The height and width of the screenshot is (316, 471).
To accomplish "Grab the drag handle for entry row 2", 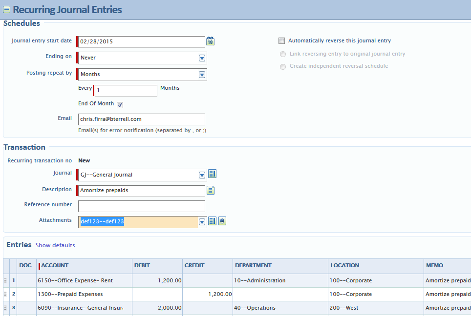I will pyautogui.click(x=5, y=294).
